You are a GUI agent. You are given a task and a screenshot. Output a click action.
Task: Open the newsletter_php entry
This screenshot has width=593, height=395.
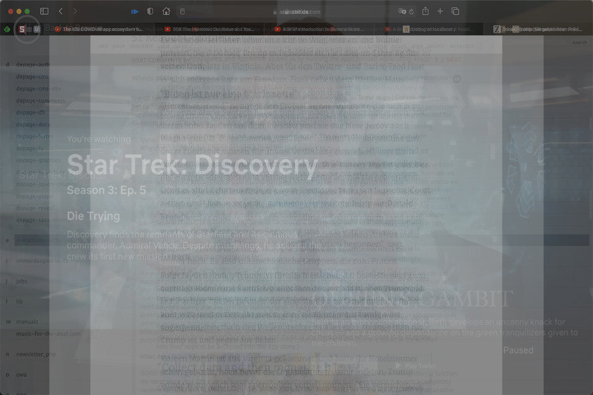tap(36, 354)
